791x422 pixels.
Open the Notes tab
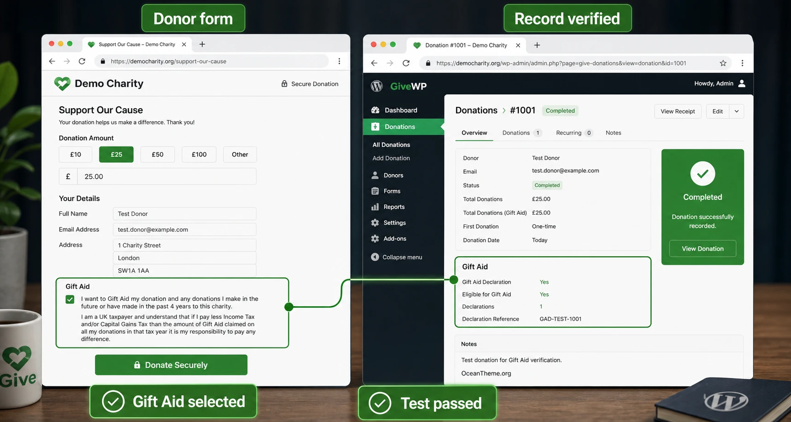click(x=613, y=133)
